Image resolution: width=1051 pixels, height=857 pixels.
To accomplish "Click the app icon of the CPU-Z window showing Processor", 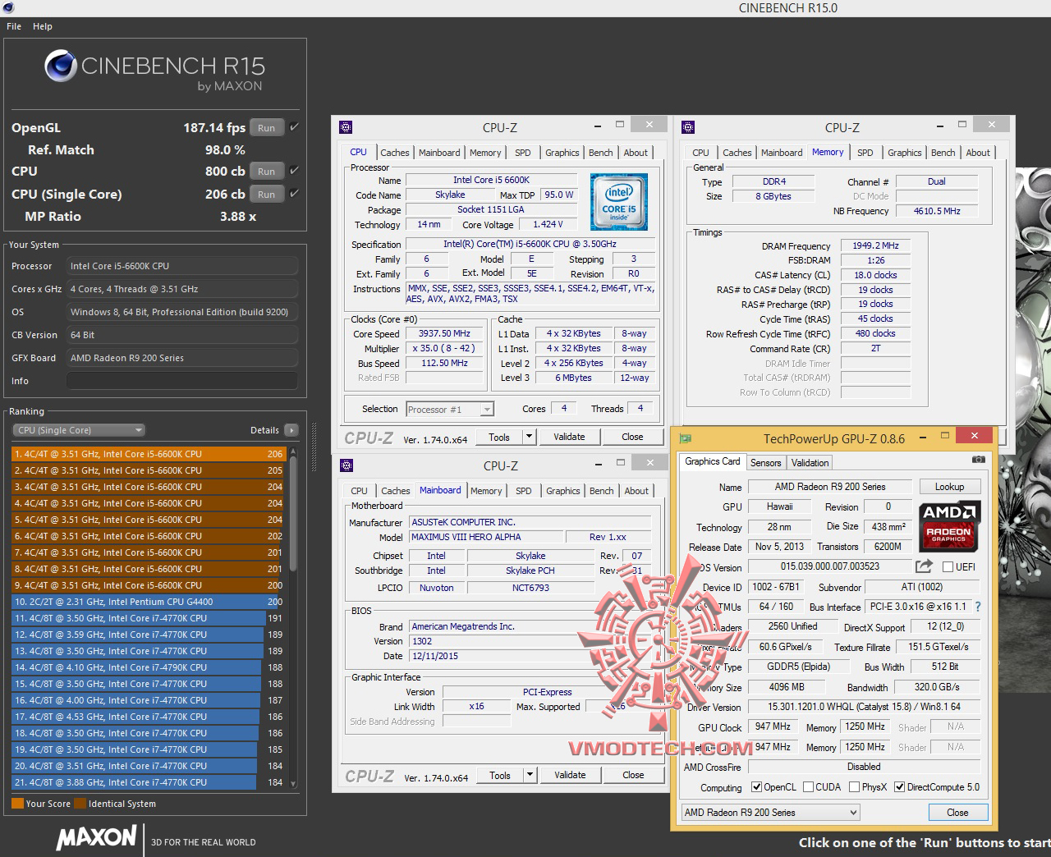I will pyautogui.click(x=346, y=127).
